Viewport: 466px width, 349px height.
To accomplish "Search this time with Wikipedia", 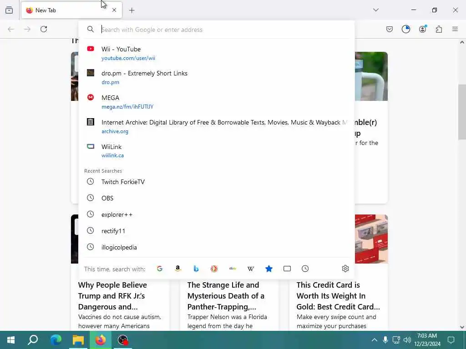I will pyautogui.click(x=251, y=269).
